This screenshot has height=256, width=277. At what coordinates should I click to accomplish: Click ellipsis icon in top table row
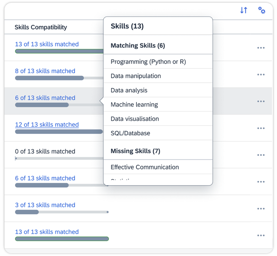point(261,48)
